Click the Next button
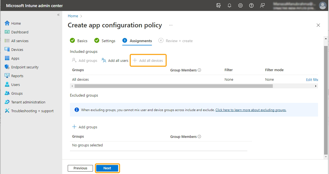 (x=107, y=168)
